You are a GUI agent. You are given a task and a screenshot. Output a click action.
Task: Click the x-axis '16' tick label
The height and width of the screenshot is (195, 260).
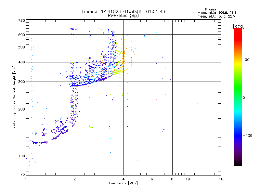[221, 179]
